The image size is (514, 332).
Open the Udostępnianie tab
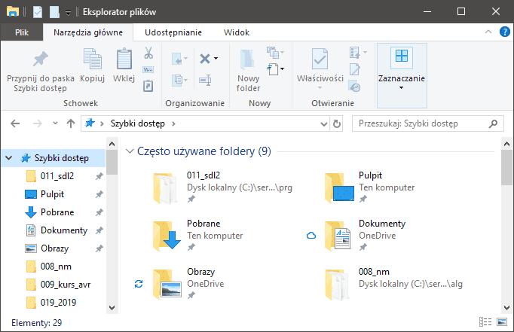click(173, 32)
